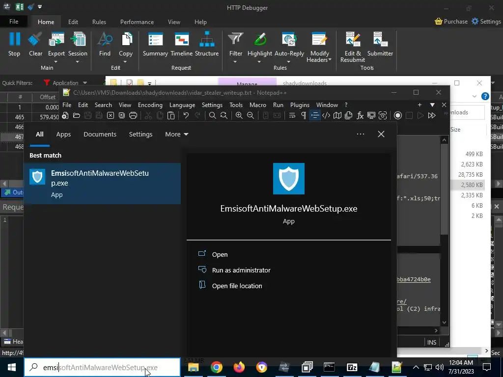Open the Performance ribbon tab
Screen dimensions: 503x377
(137, 22)
